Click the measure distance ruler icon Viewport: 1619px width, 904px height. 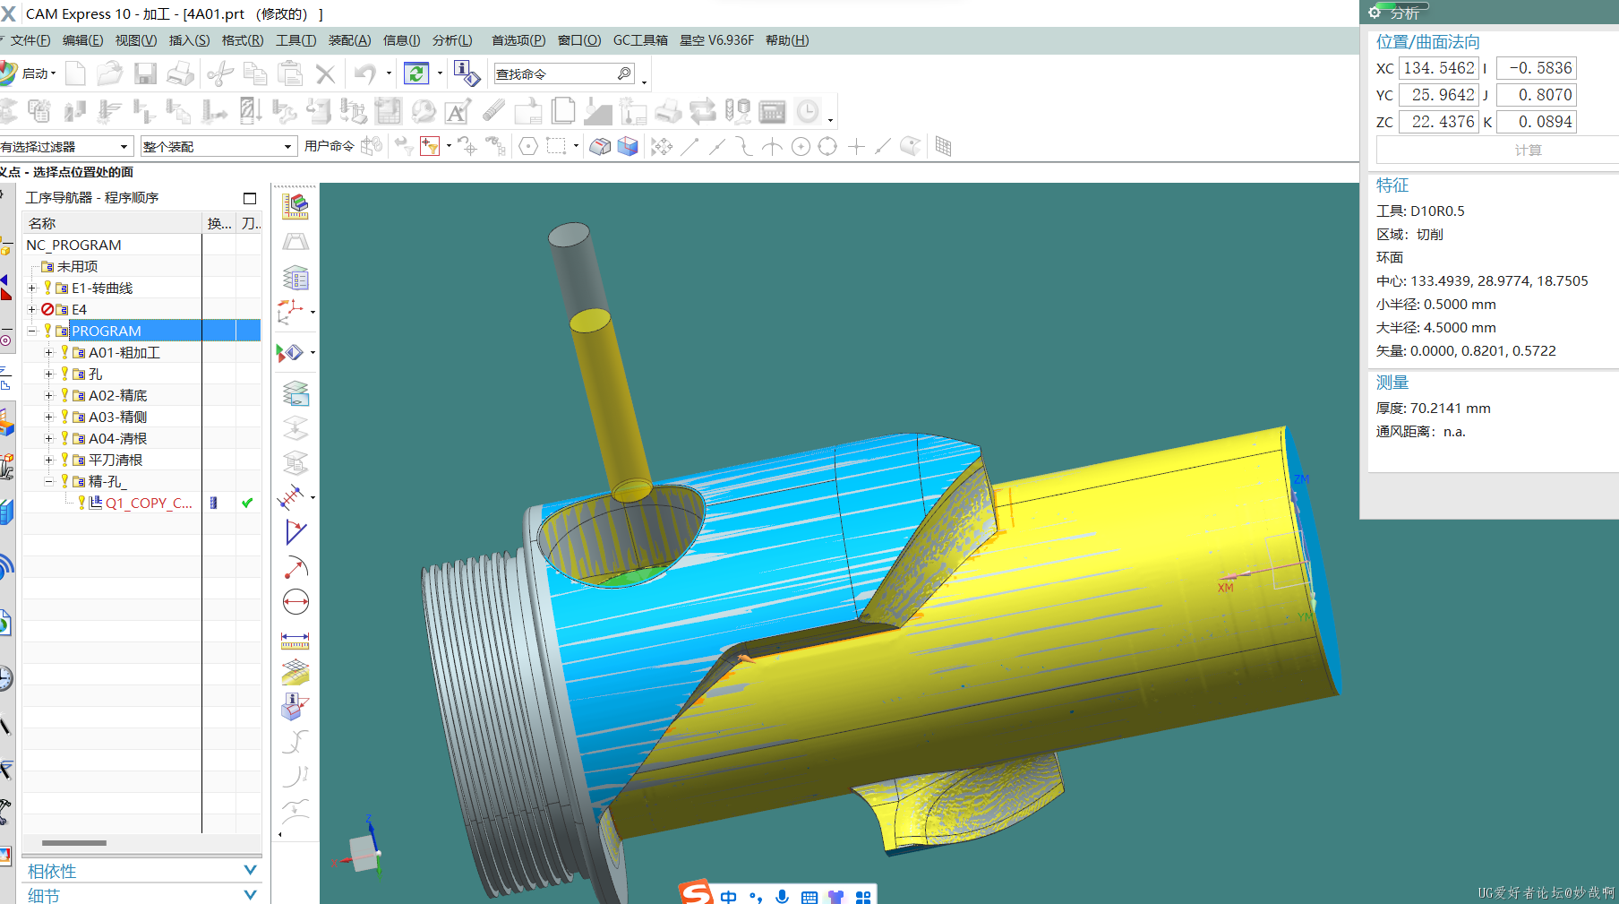296,640
